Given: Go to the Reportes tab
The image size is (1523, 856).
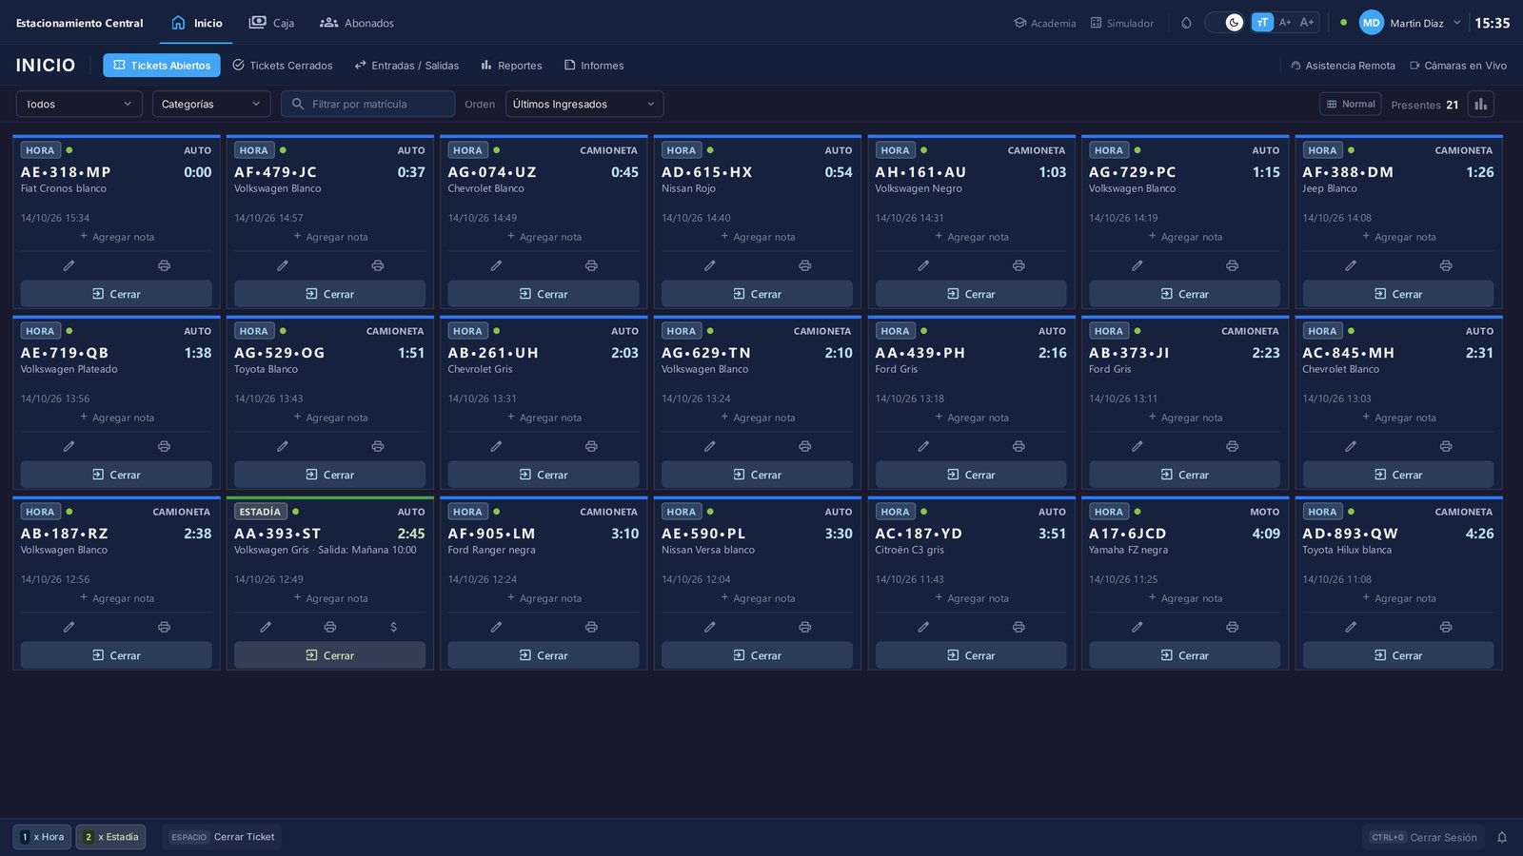Looking at the screenshot, I should [511, 66].
